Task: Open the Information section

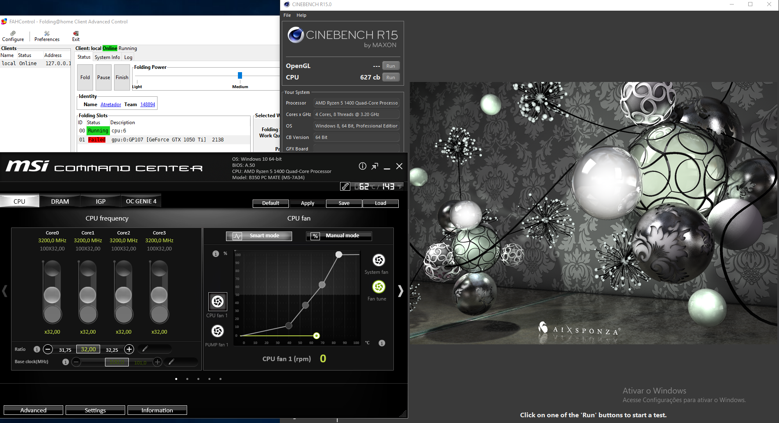Action: pos(157,410)
